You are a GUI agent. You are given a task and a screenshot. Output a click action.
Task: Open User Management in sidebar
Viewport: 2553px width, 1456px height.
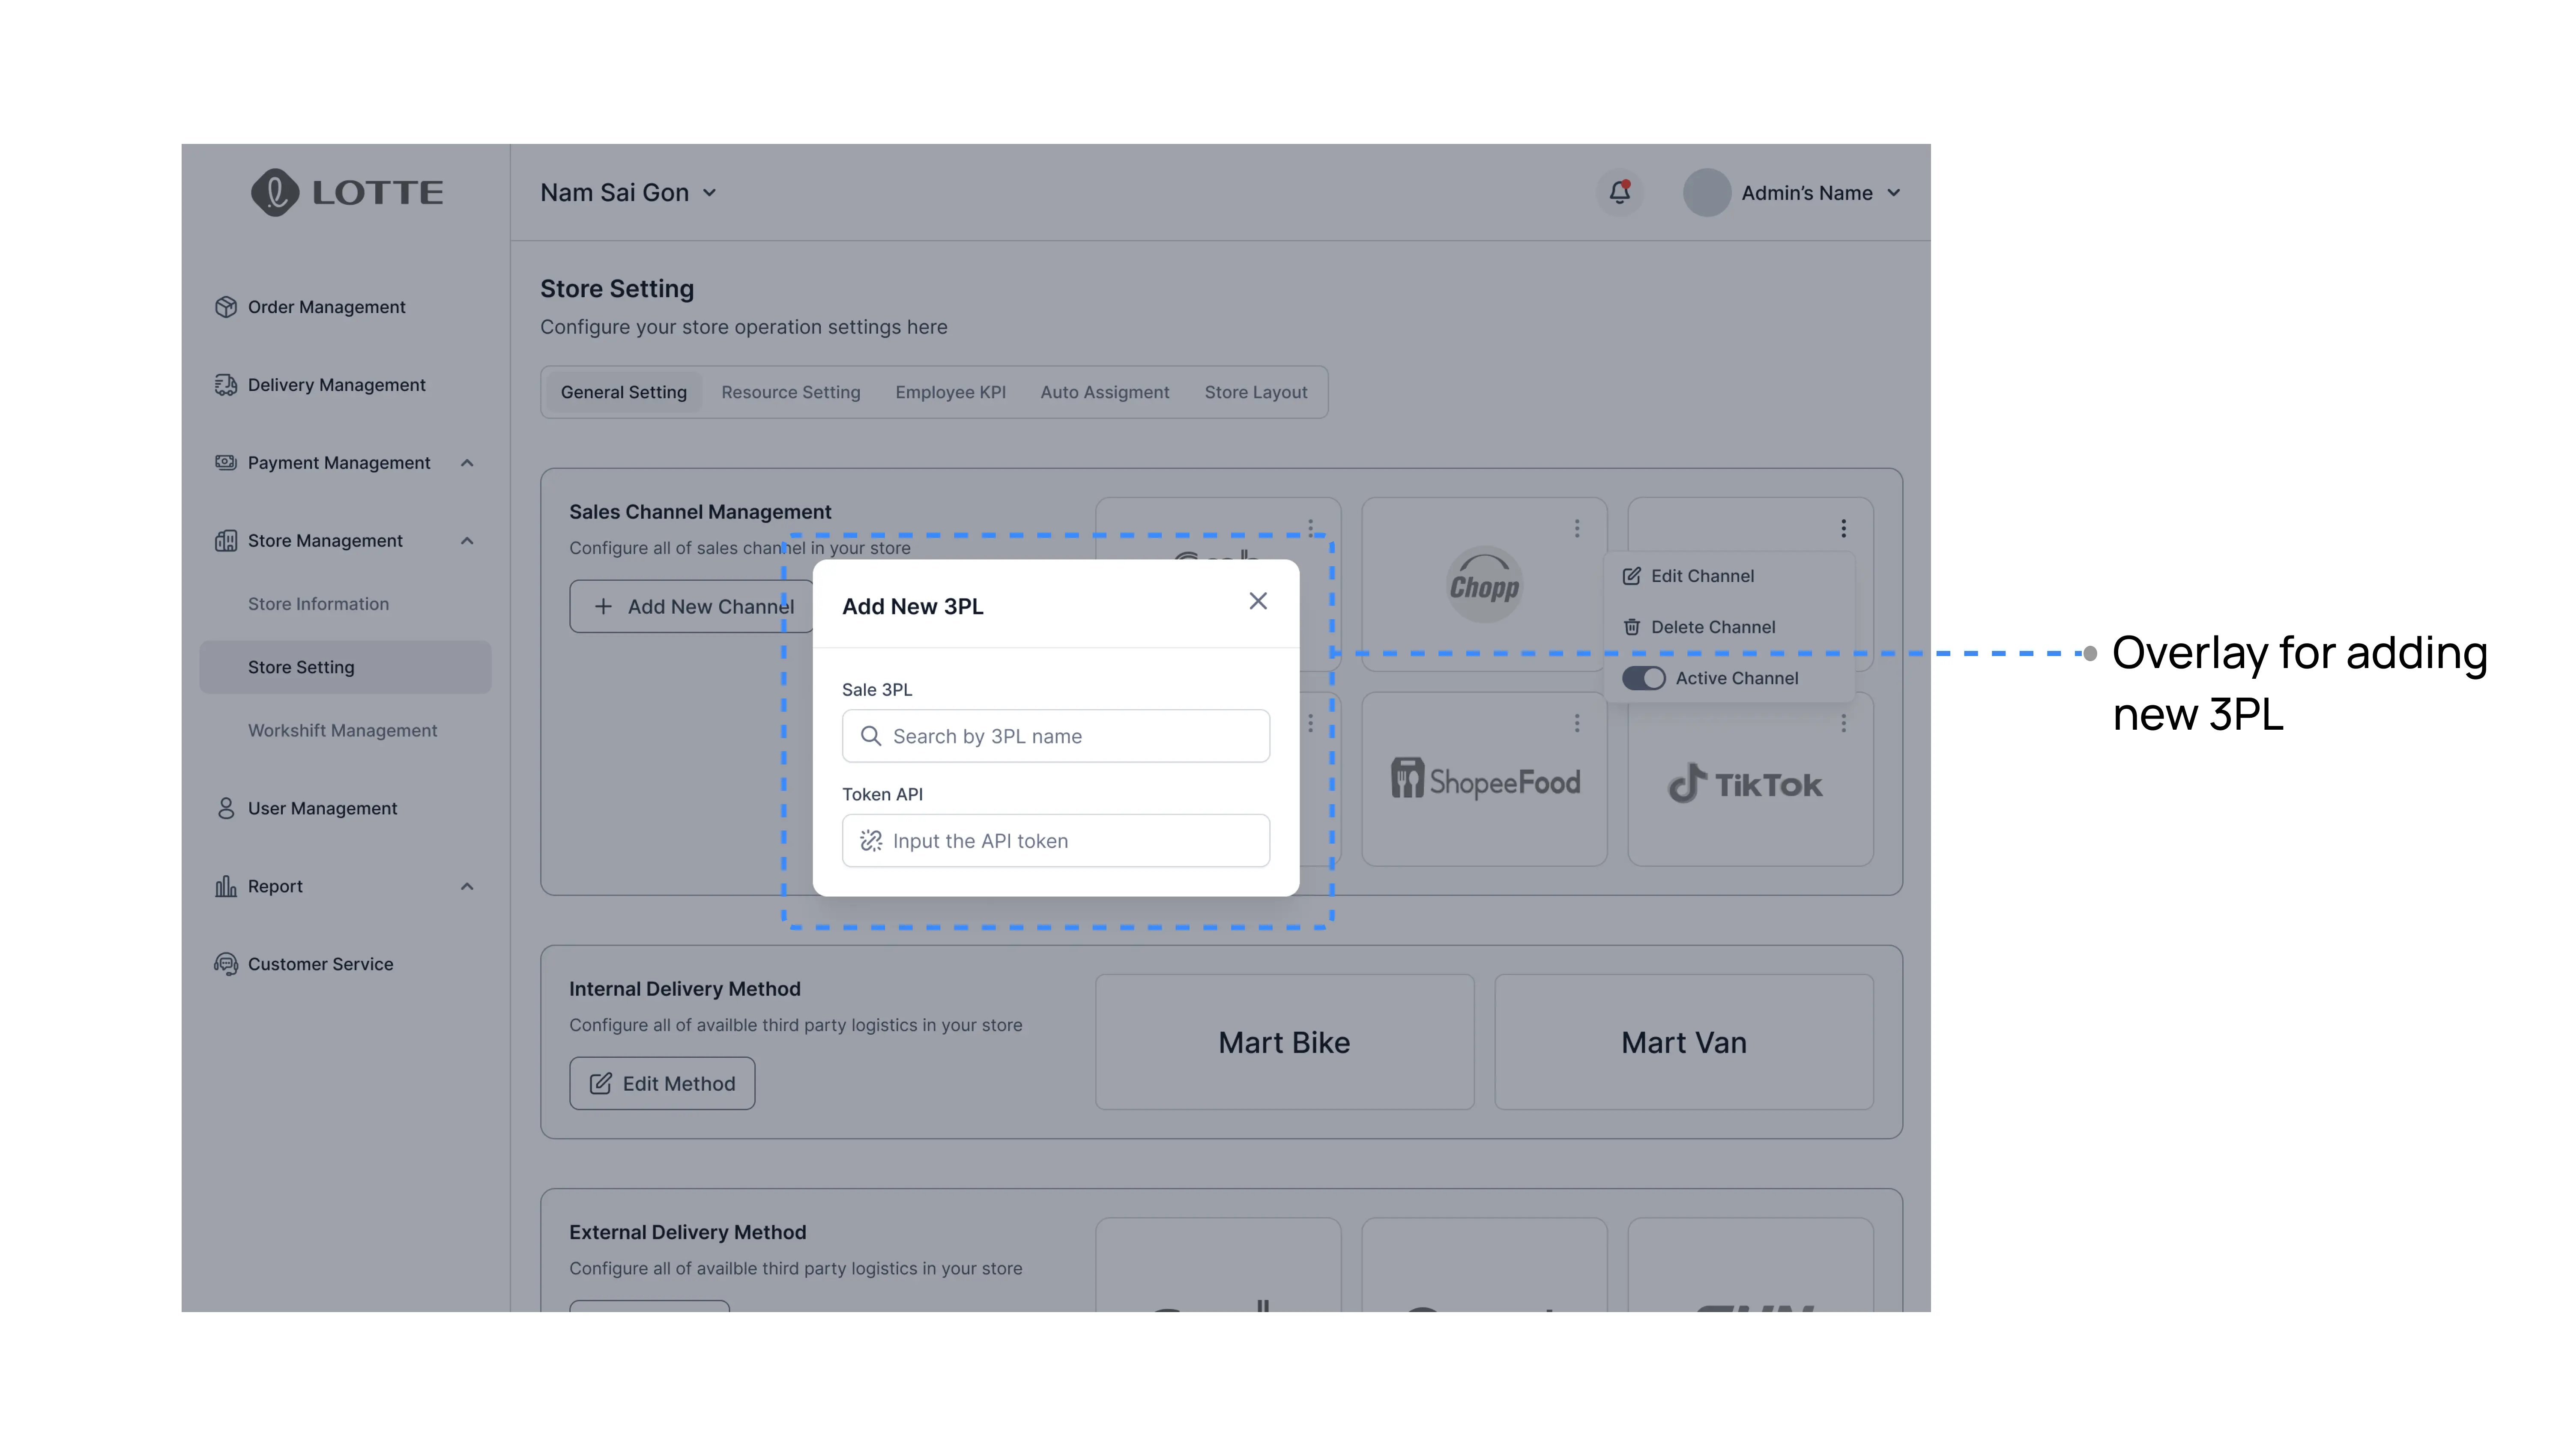coord(345,808)
